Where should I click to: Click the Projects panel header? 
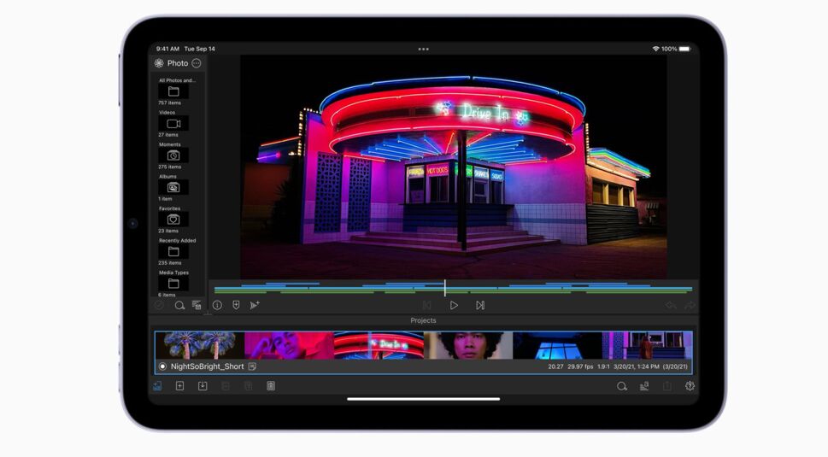(423, 320)
